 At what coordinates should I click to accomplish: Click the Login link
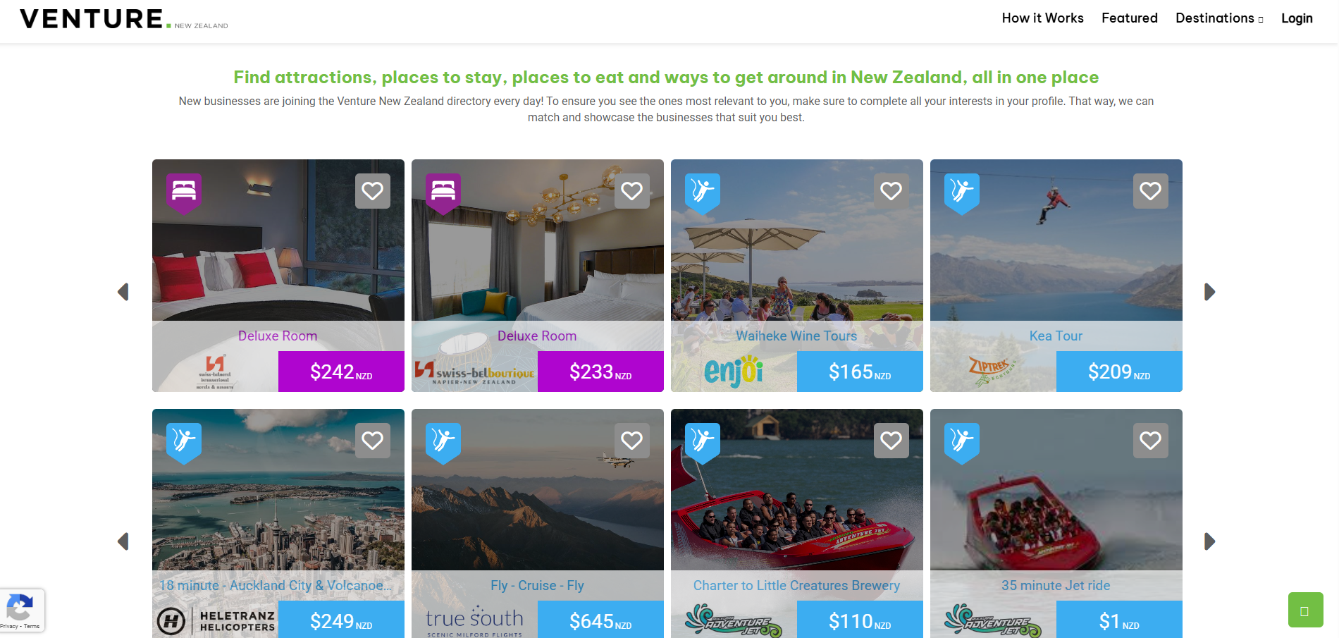click(x=1297, y=18)
